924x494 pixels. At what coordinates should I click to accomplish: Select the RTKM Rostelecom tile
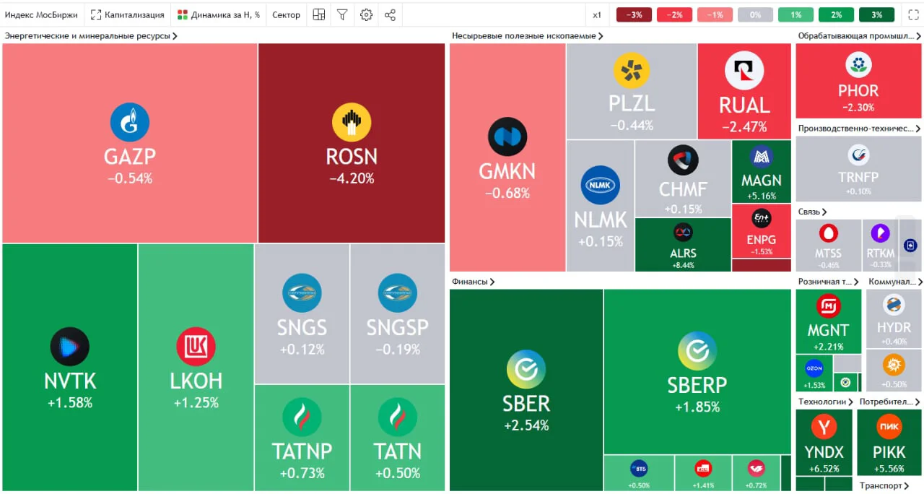pos(880,245)
